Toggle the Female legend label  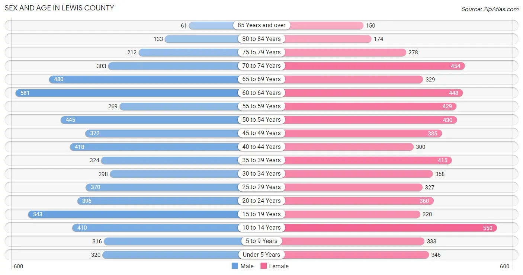tap(279, 266)
